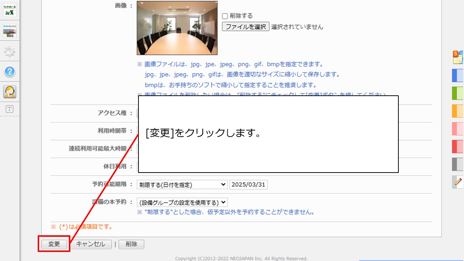
Task: Open the Tanomail banner in the sidebar
Action: tap(9, 10)
